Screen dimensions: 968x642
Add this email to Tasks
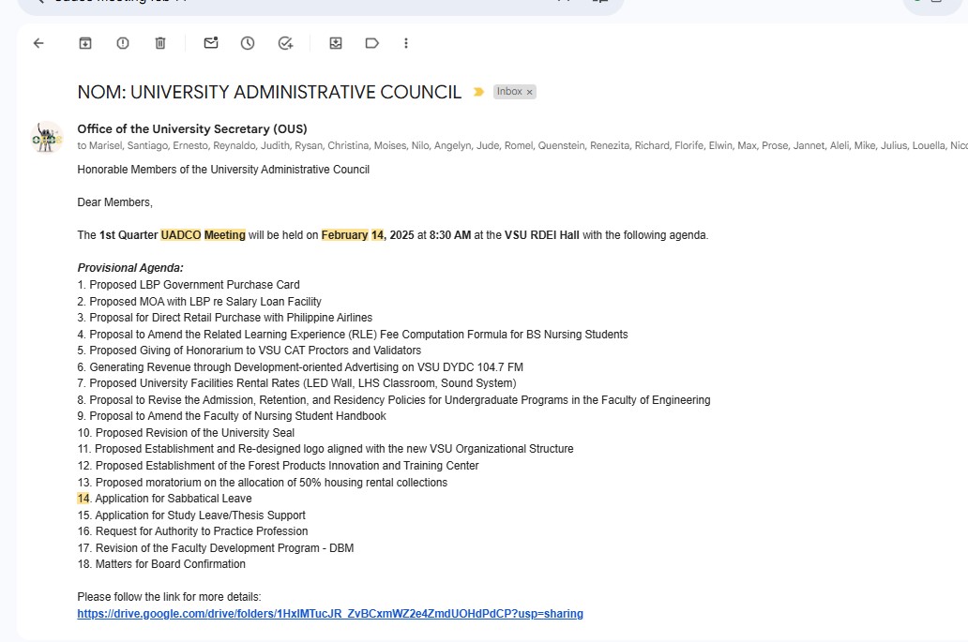(286, 43)
